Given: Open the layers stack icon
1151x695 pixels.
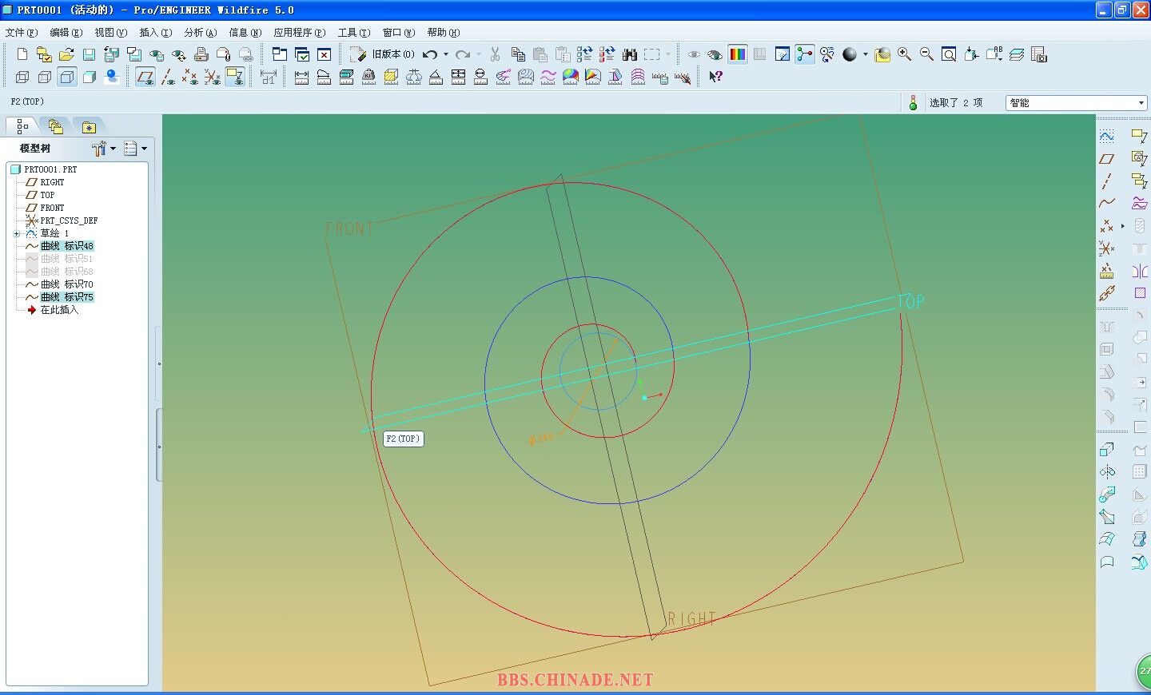Looking at the screenshot, I should coord(1017,54).
